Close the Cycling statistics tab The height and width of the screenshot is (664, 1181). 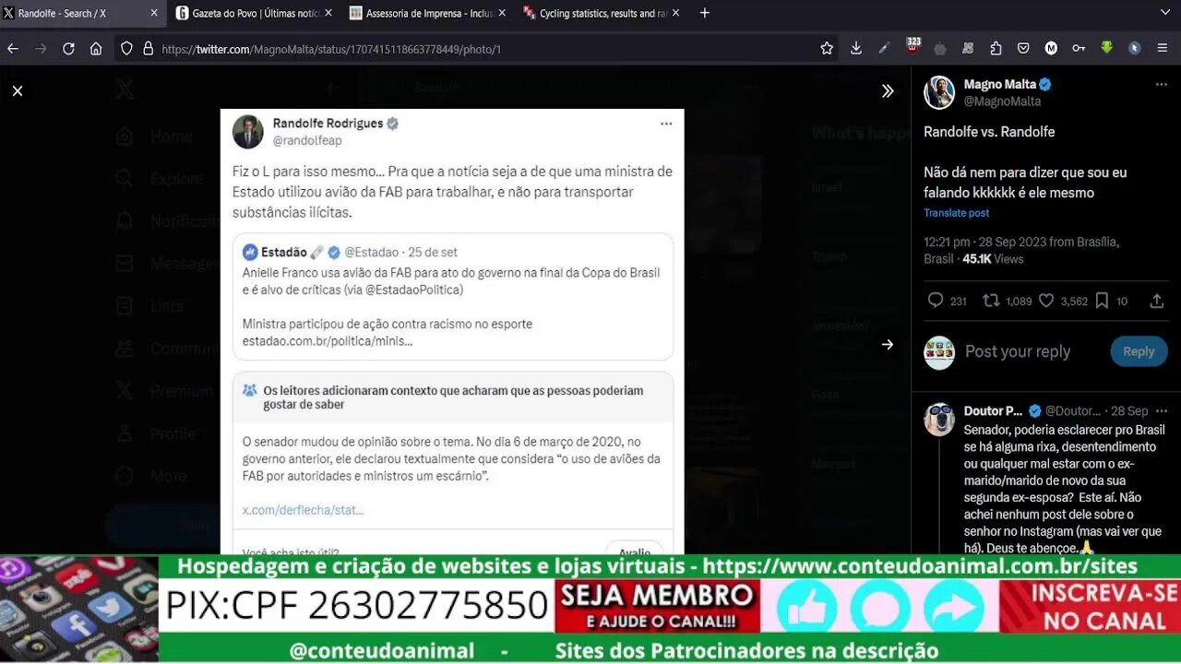(x=676, y=13)
